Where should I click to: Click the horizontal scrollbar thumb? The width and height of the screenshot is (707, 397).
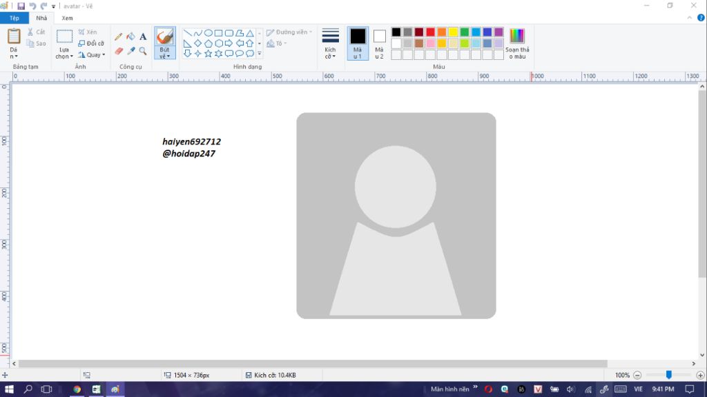coord(313,364)
